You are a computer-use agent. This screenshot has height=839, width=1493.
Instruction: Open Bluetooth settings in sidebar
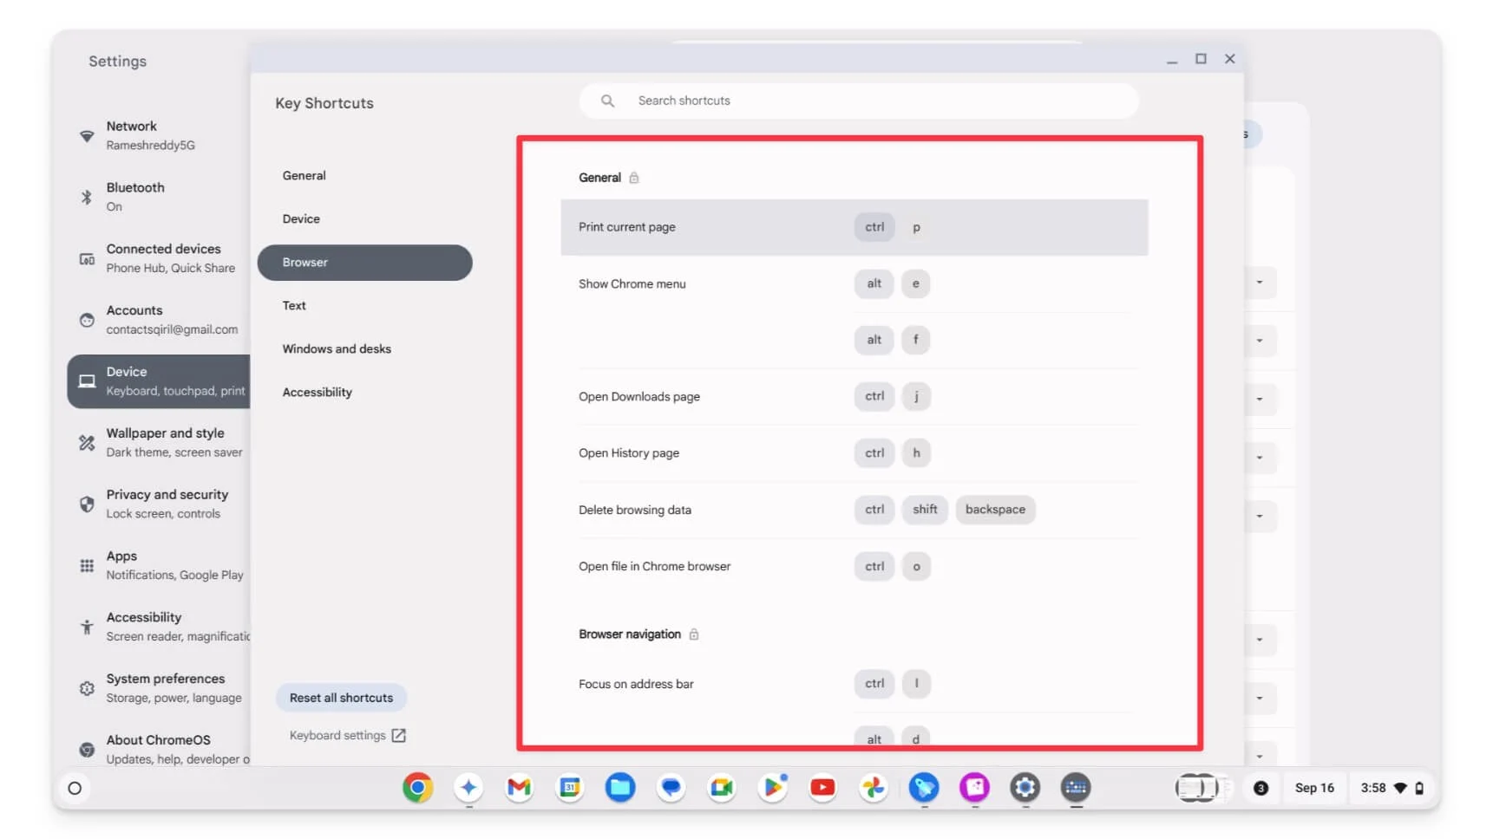coord(135,197)
